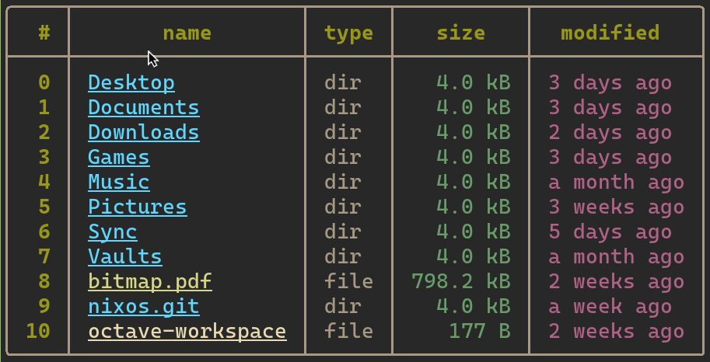The image size is (710, 362).
Task: Open the Games directory link
Action: [x=119, y=158]
